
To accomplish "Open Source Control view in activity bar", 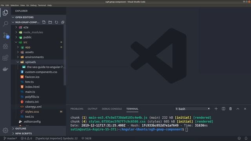I will coord(6,35).
